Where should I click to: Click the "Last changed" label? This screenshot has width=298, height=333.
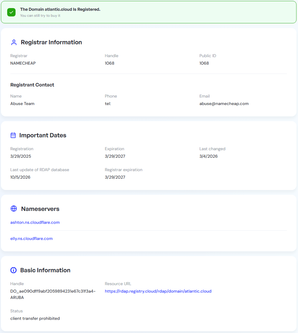click(212, 149)
